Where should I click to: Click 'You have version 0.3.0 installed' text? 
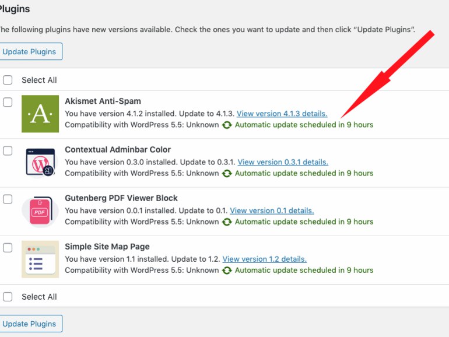click(x=121, y=162)
